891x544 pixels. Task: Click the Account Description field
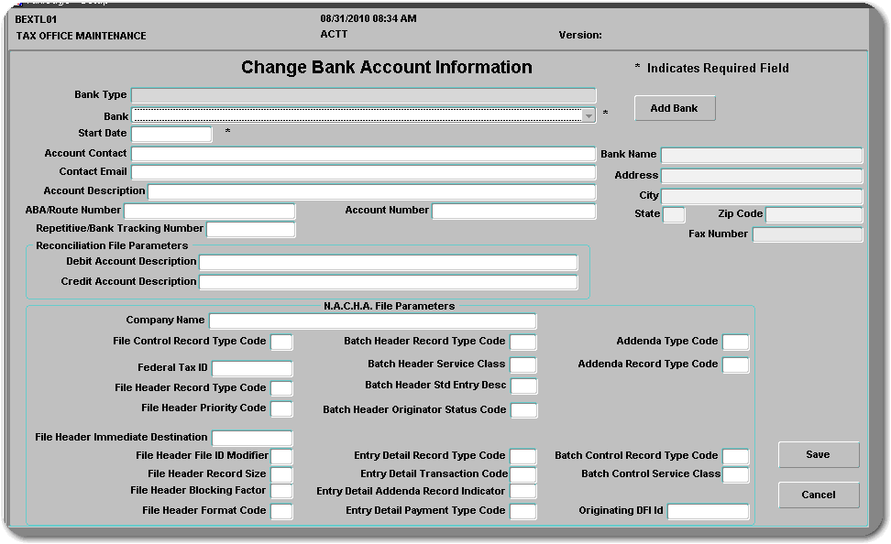point(371,191)
